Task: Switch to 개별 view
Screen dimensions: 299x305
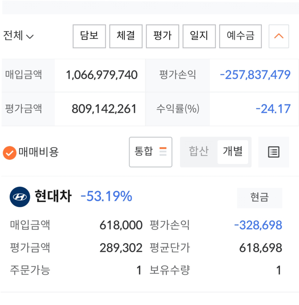Action: (233, 152)
